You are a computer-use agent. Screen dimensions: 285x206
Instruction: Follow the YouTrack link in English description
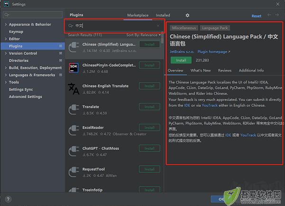[x=209, y=105]
